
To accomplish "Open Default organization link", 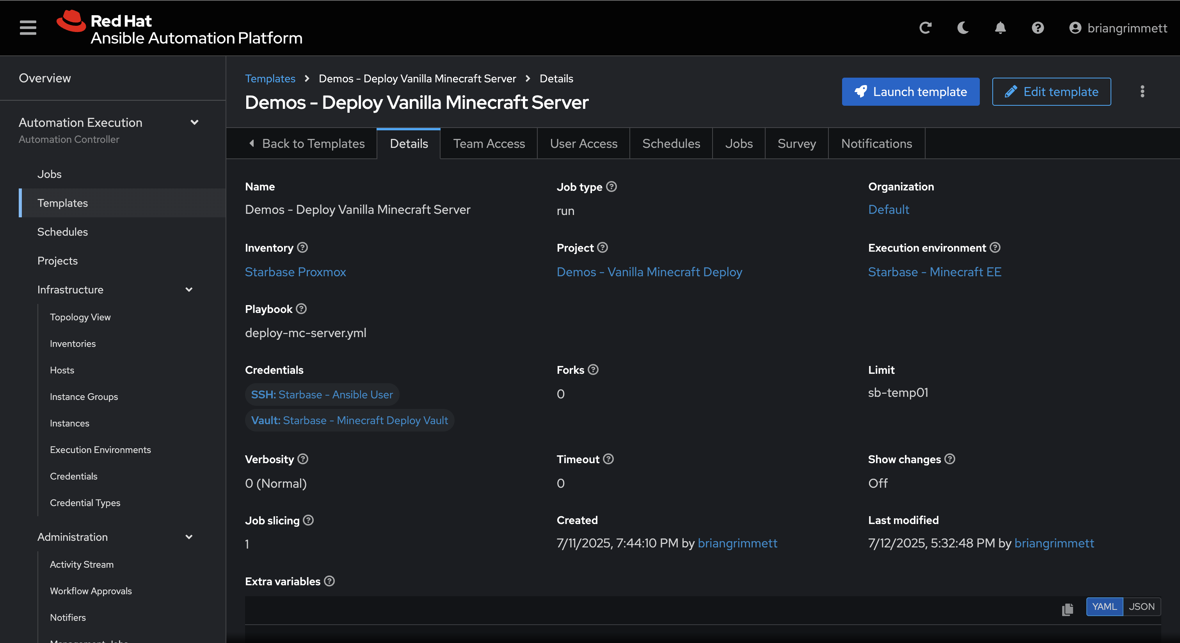I will 889,209.
